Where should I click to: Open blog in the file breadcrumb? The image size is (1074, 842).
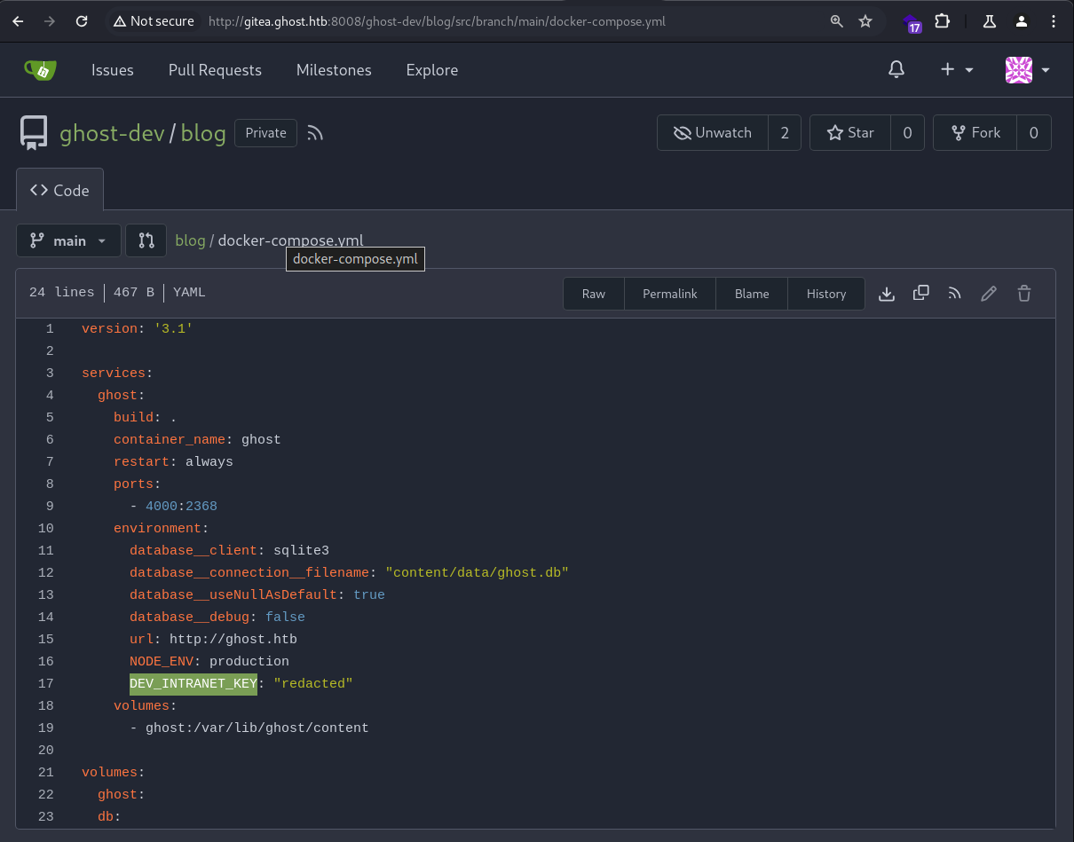[x=190, y=240]
